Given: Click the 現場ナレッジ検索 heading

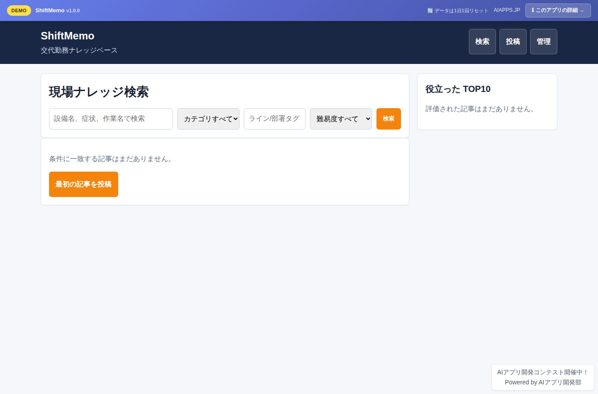Looking at the screenshot, I should (x=99, y=92).
